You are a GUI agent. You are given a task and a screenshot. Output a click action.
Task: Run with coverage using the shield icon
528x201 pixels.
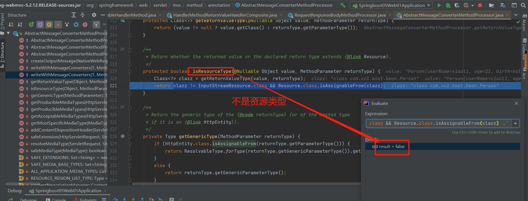coord(457,5)
